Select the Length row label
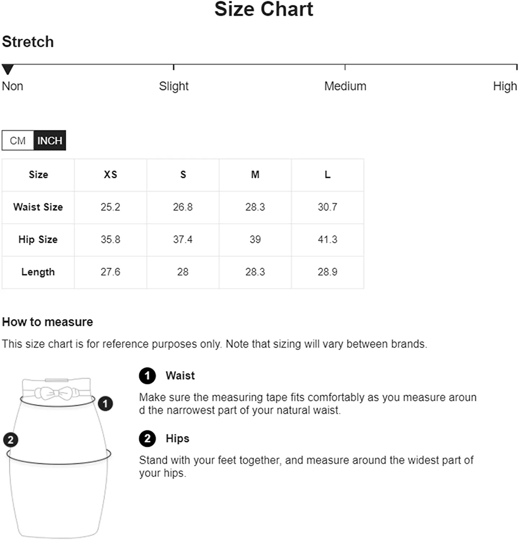This screenshot has height=540, width=519. pyautogui.click(x=38, y=272)
